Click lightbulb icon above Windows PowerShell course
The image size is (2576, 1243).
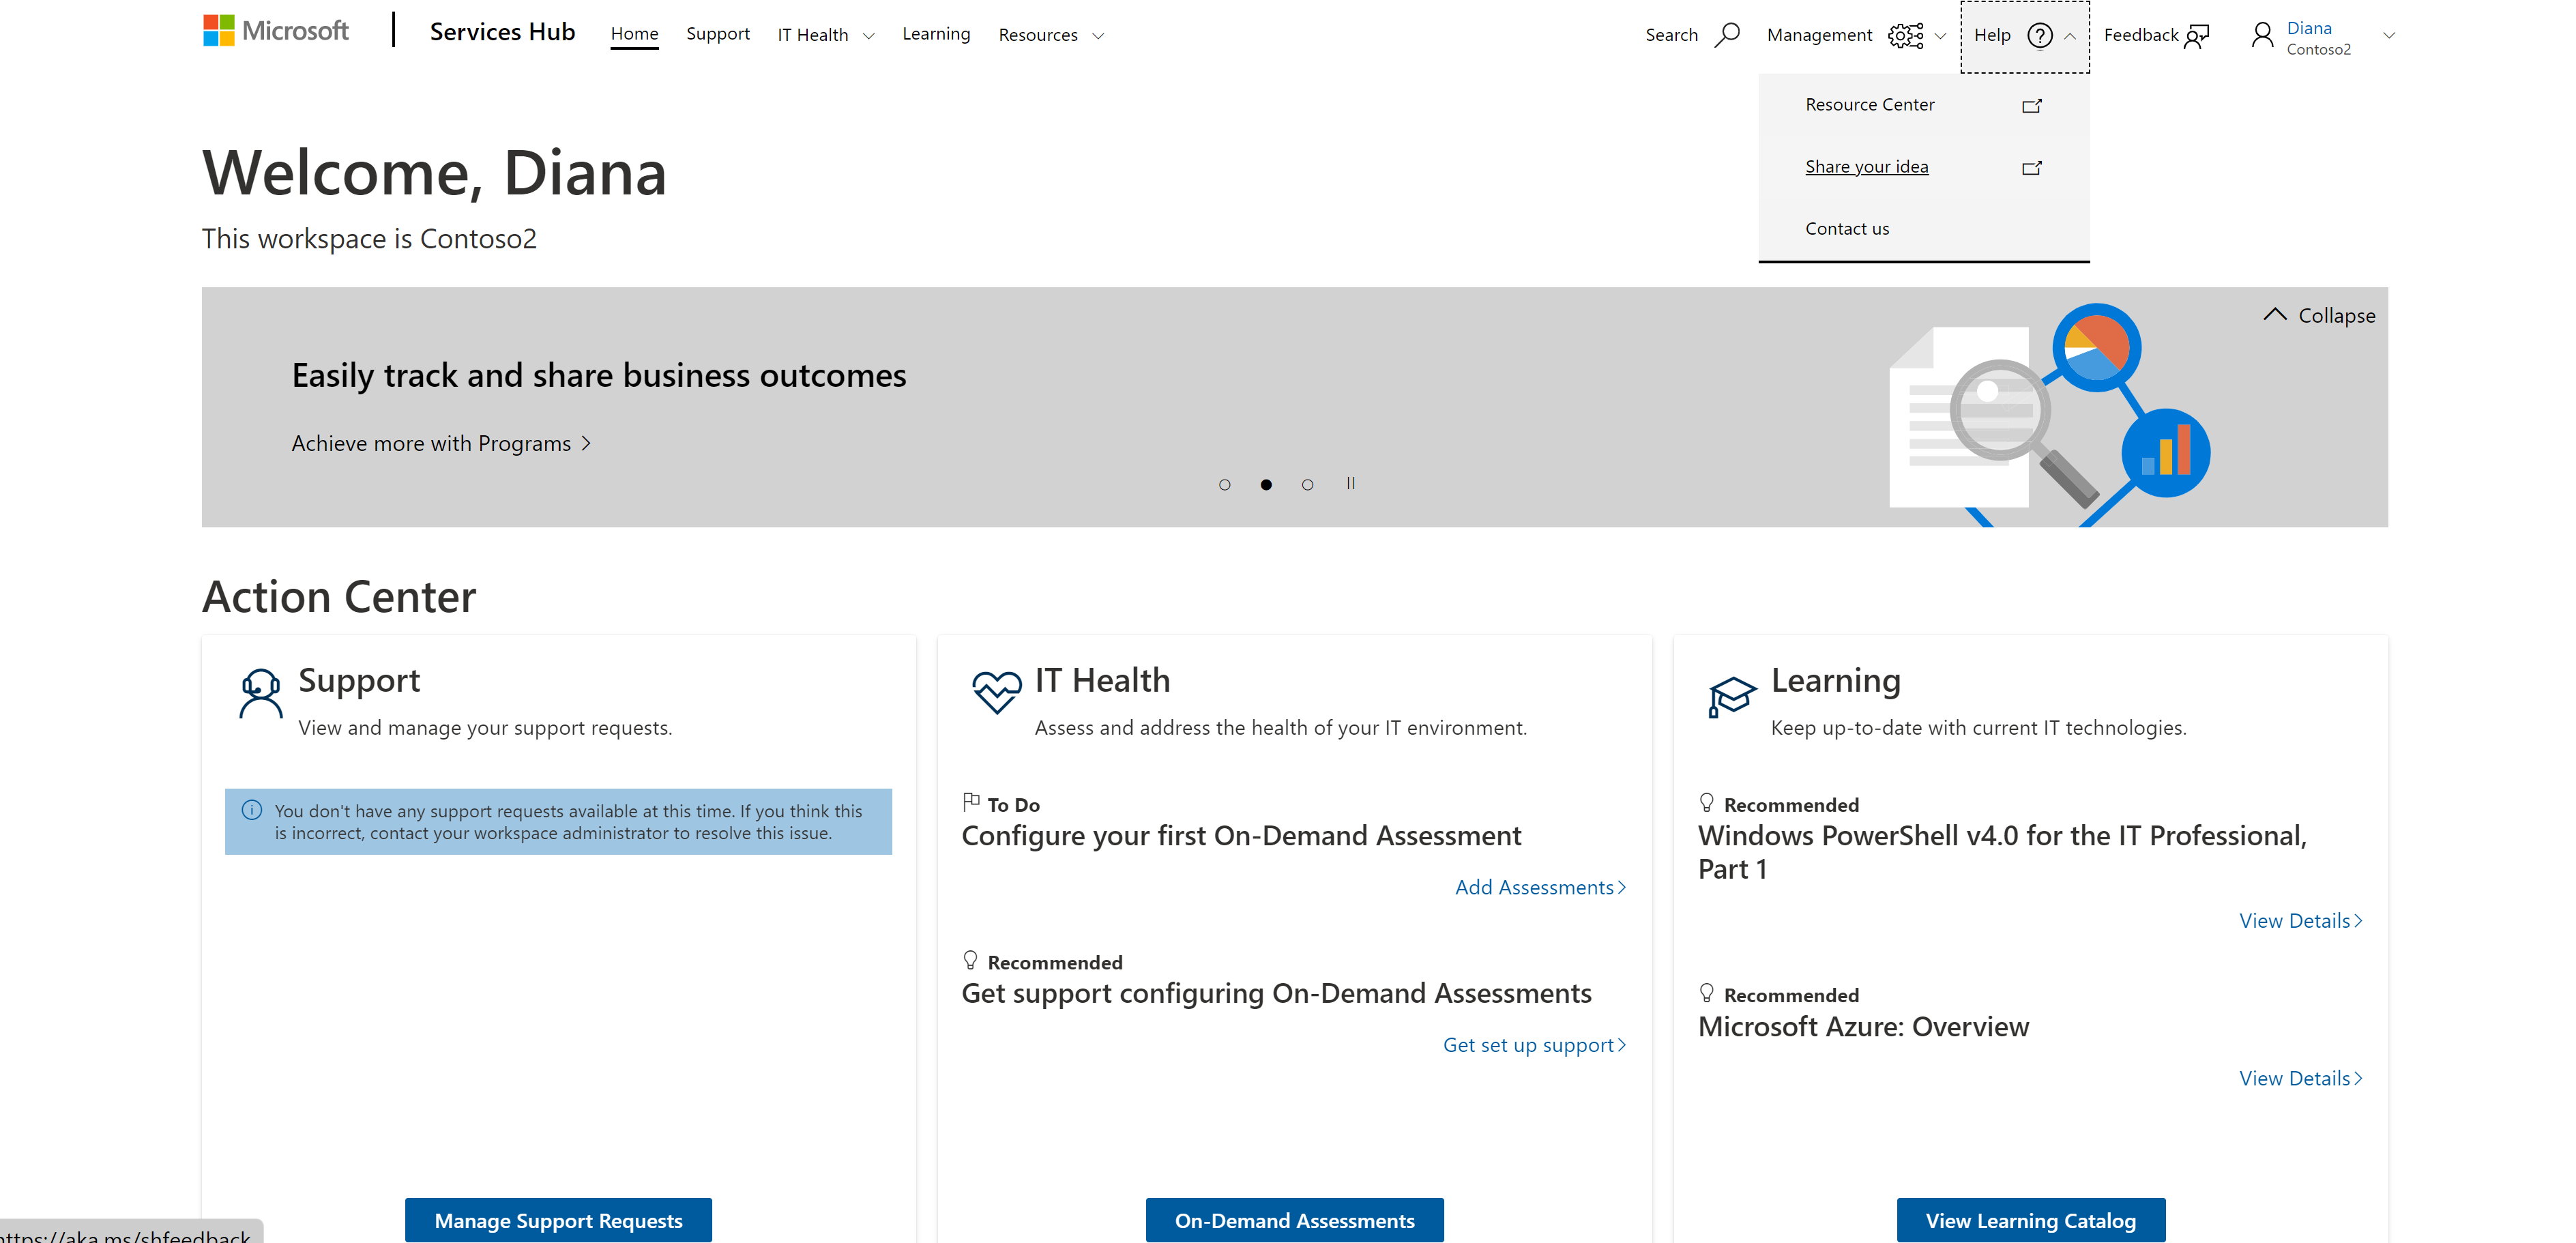coord(1707,802)
